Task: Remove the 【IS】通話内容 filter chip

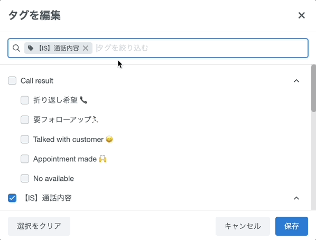Action: click(86, 48)
